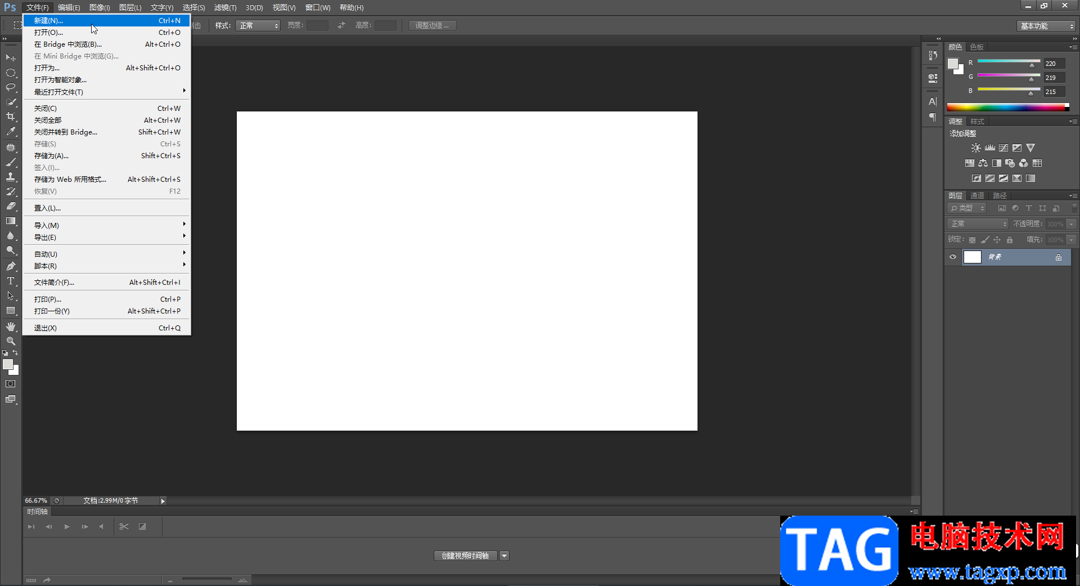This screenshot has height=586, width=1080.
Task: Add a Levels adjustment
Action: [x=990, y=147]
